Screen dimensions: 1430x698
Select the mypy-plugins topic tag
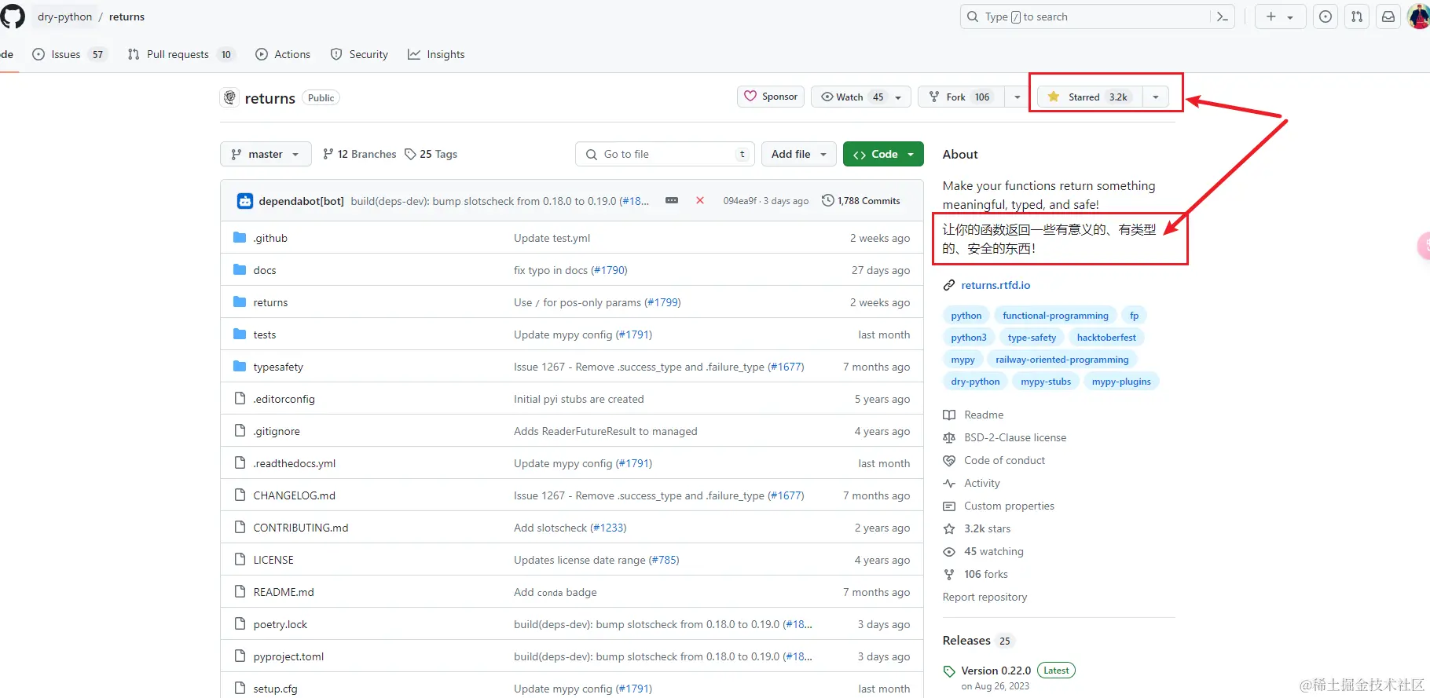pyautogui.click(x=1121, y=382)
